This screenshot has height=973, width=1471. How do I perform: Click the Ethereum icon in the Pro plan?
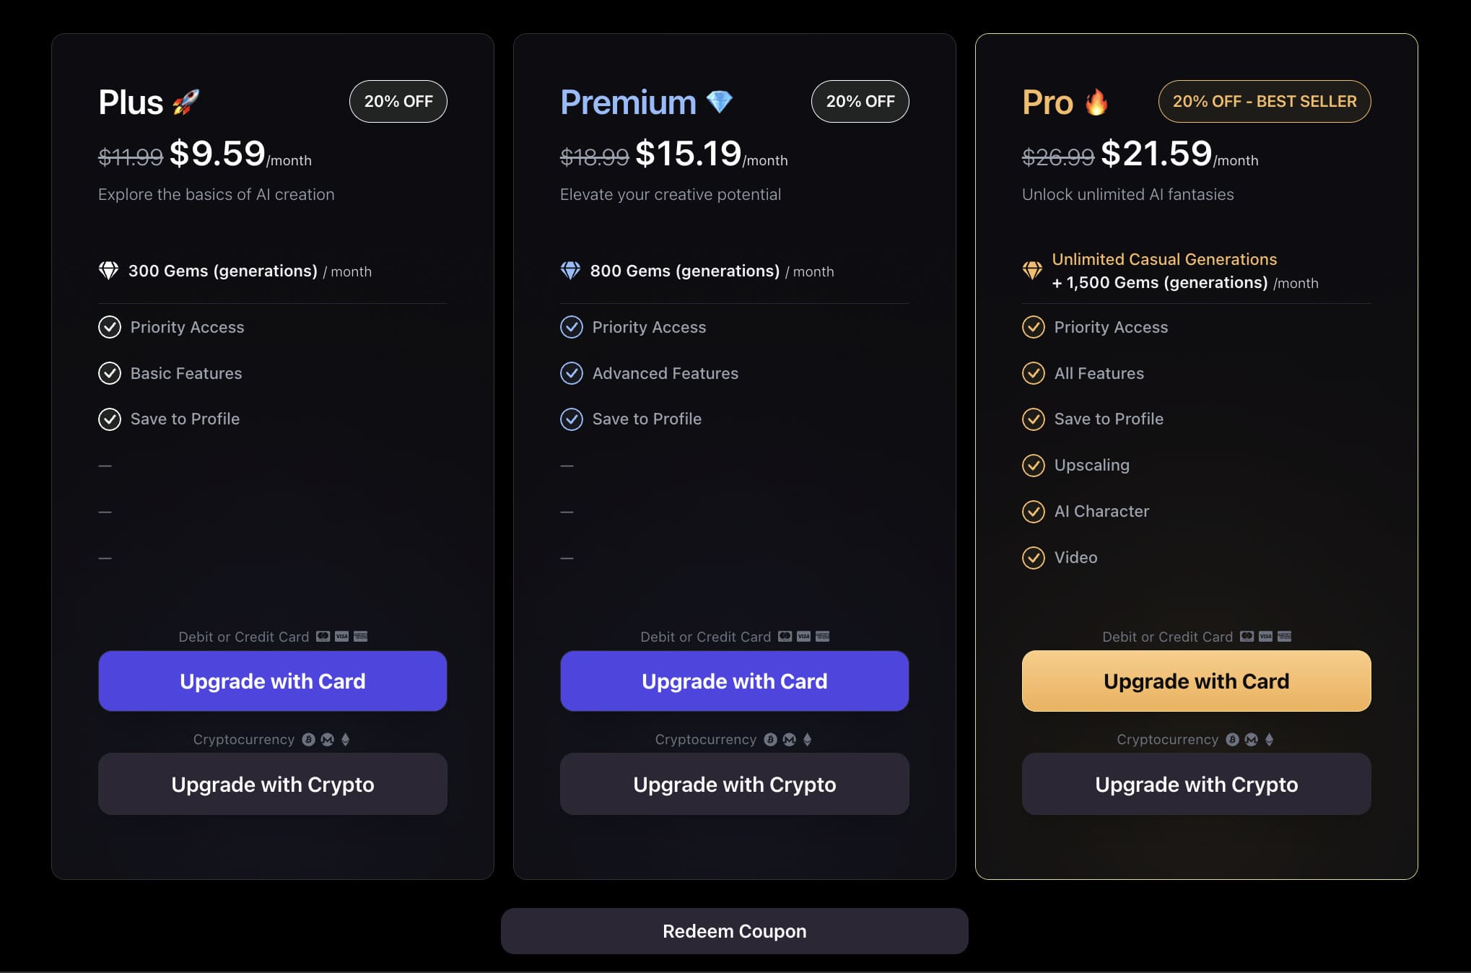pyautogui.click(x=1269, y=739)
